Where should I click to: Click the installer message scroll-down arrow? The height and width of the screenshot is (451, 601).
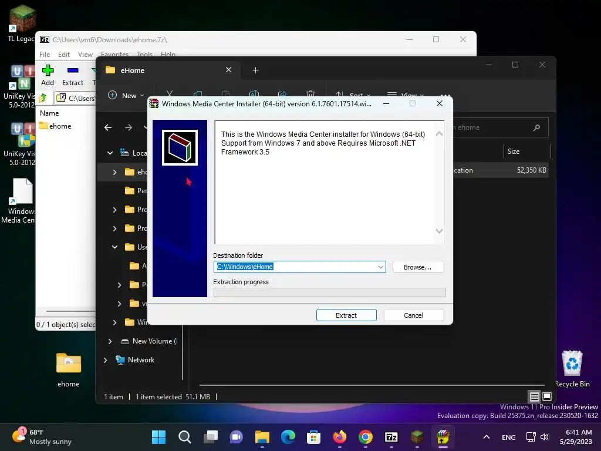pos(439,231)
